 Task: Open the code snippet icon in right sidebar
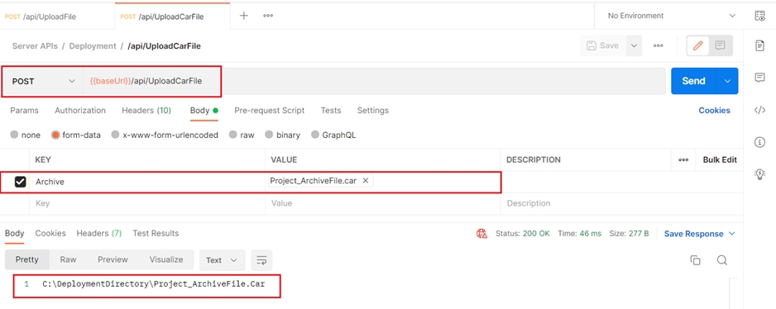point(759,110)
